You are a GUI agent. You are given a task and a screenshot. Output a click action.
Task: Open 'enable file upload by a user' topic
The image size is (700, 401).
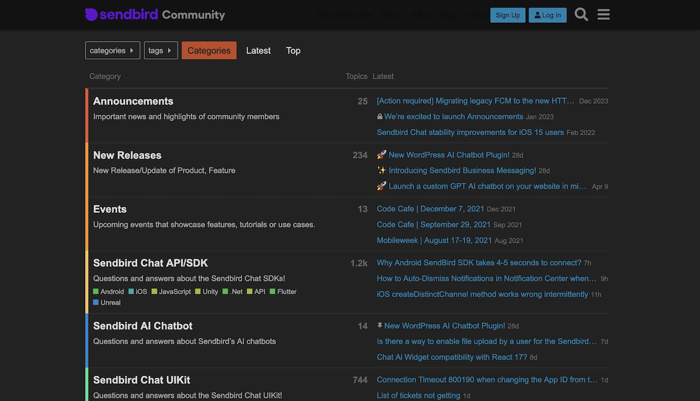pos(487,342)
